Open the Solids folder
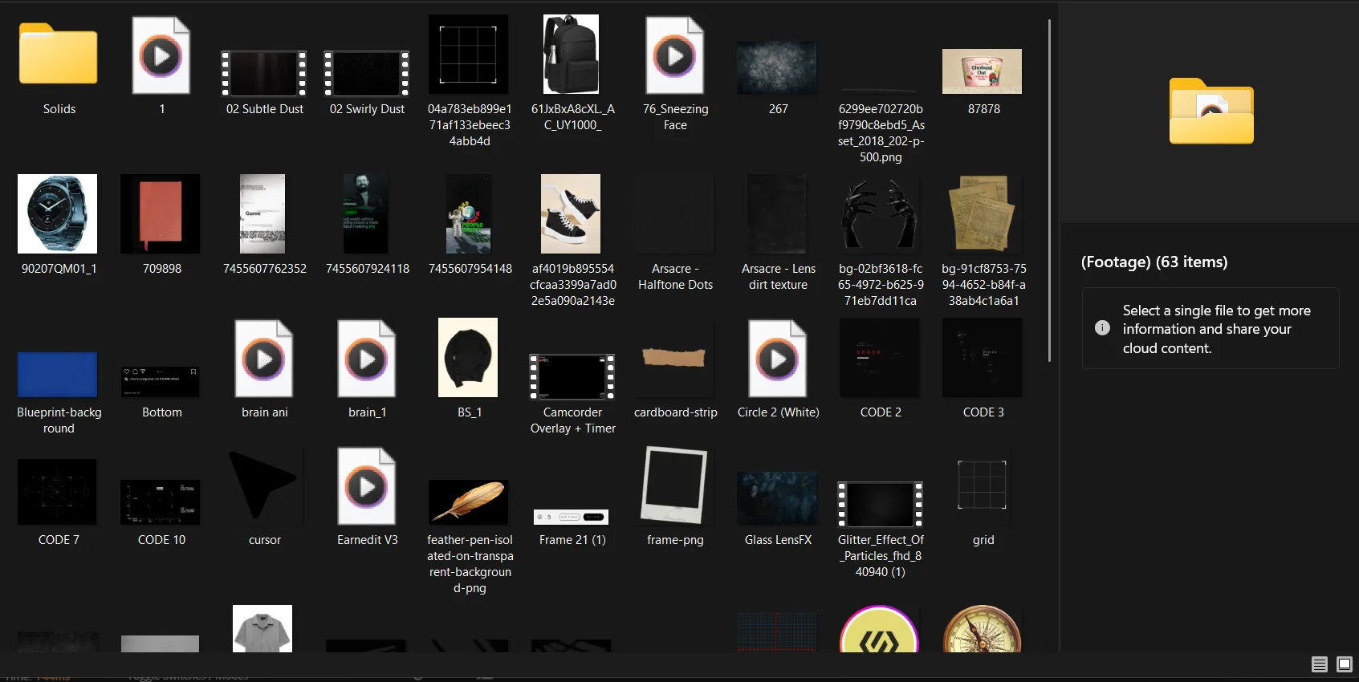 [59, 56]
